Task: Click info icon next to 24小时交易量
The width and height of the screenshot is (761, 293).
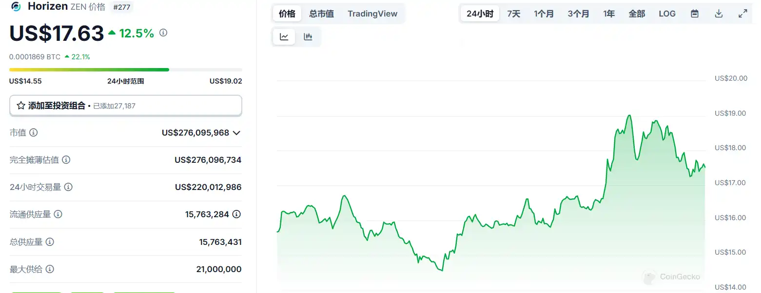Action: [x=68, y=187]
